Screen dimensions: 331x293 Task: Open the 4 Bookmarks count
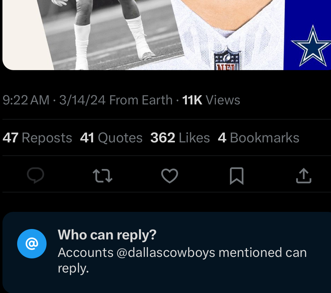coord(258,138)
